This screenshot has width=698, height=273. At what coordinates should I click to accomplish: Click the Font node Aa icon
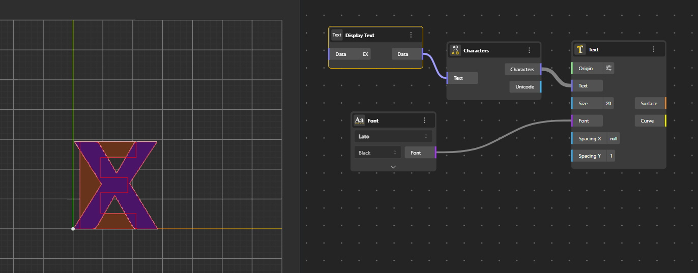359,120
